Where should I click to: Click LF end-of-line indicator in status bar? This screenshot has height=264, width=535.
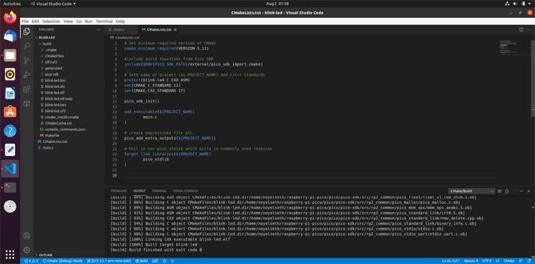click(497, 261)
